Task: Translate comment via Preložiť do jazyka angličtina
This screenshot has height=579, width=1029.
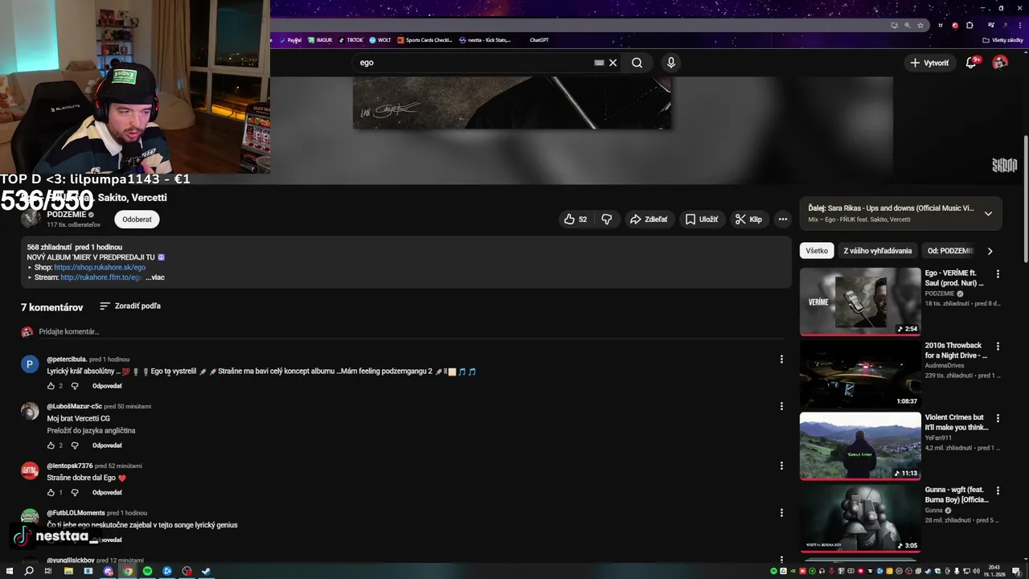Action: click(91, 431)
